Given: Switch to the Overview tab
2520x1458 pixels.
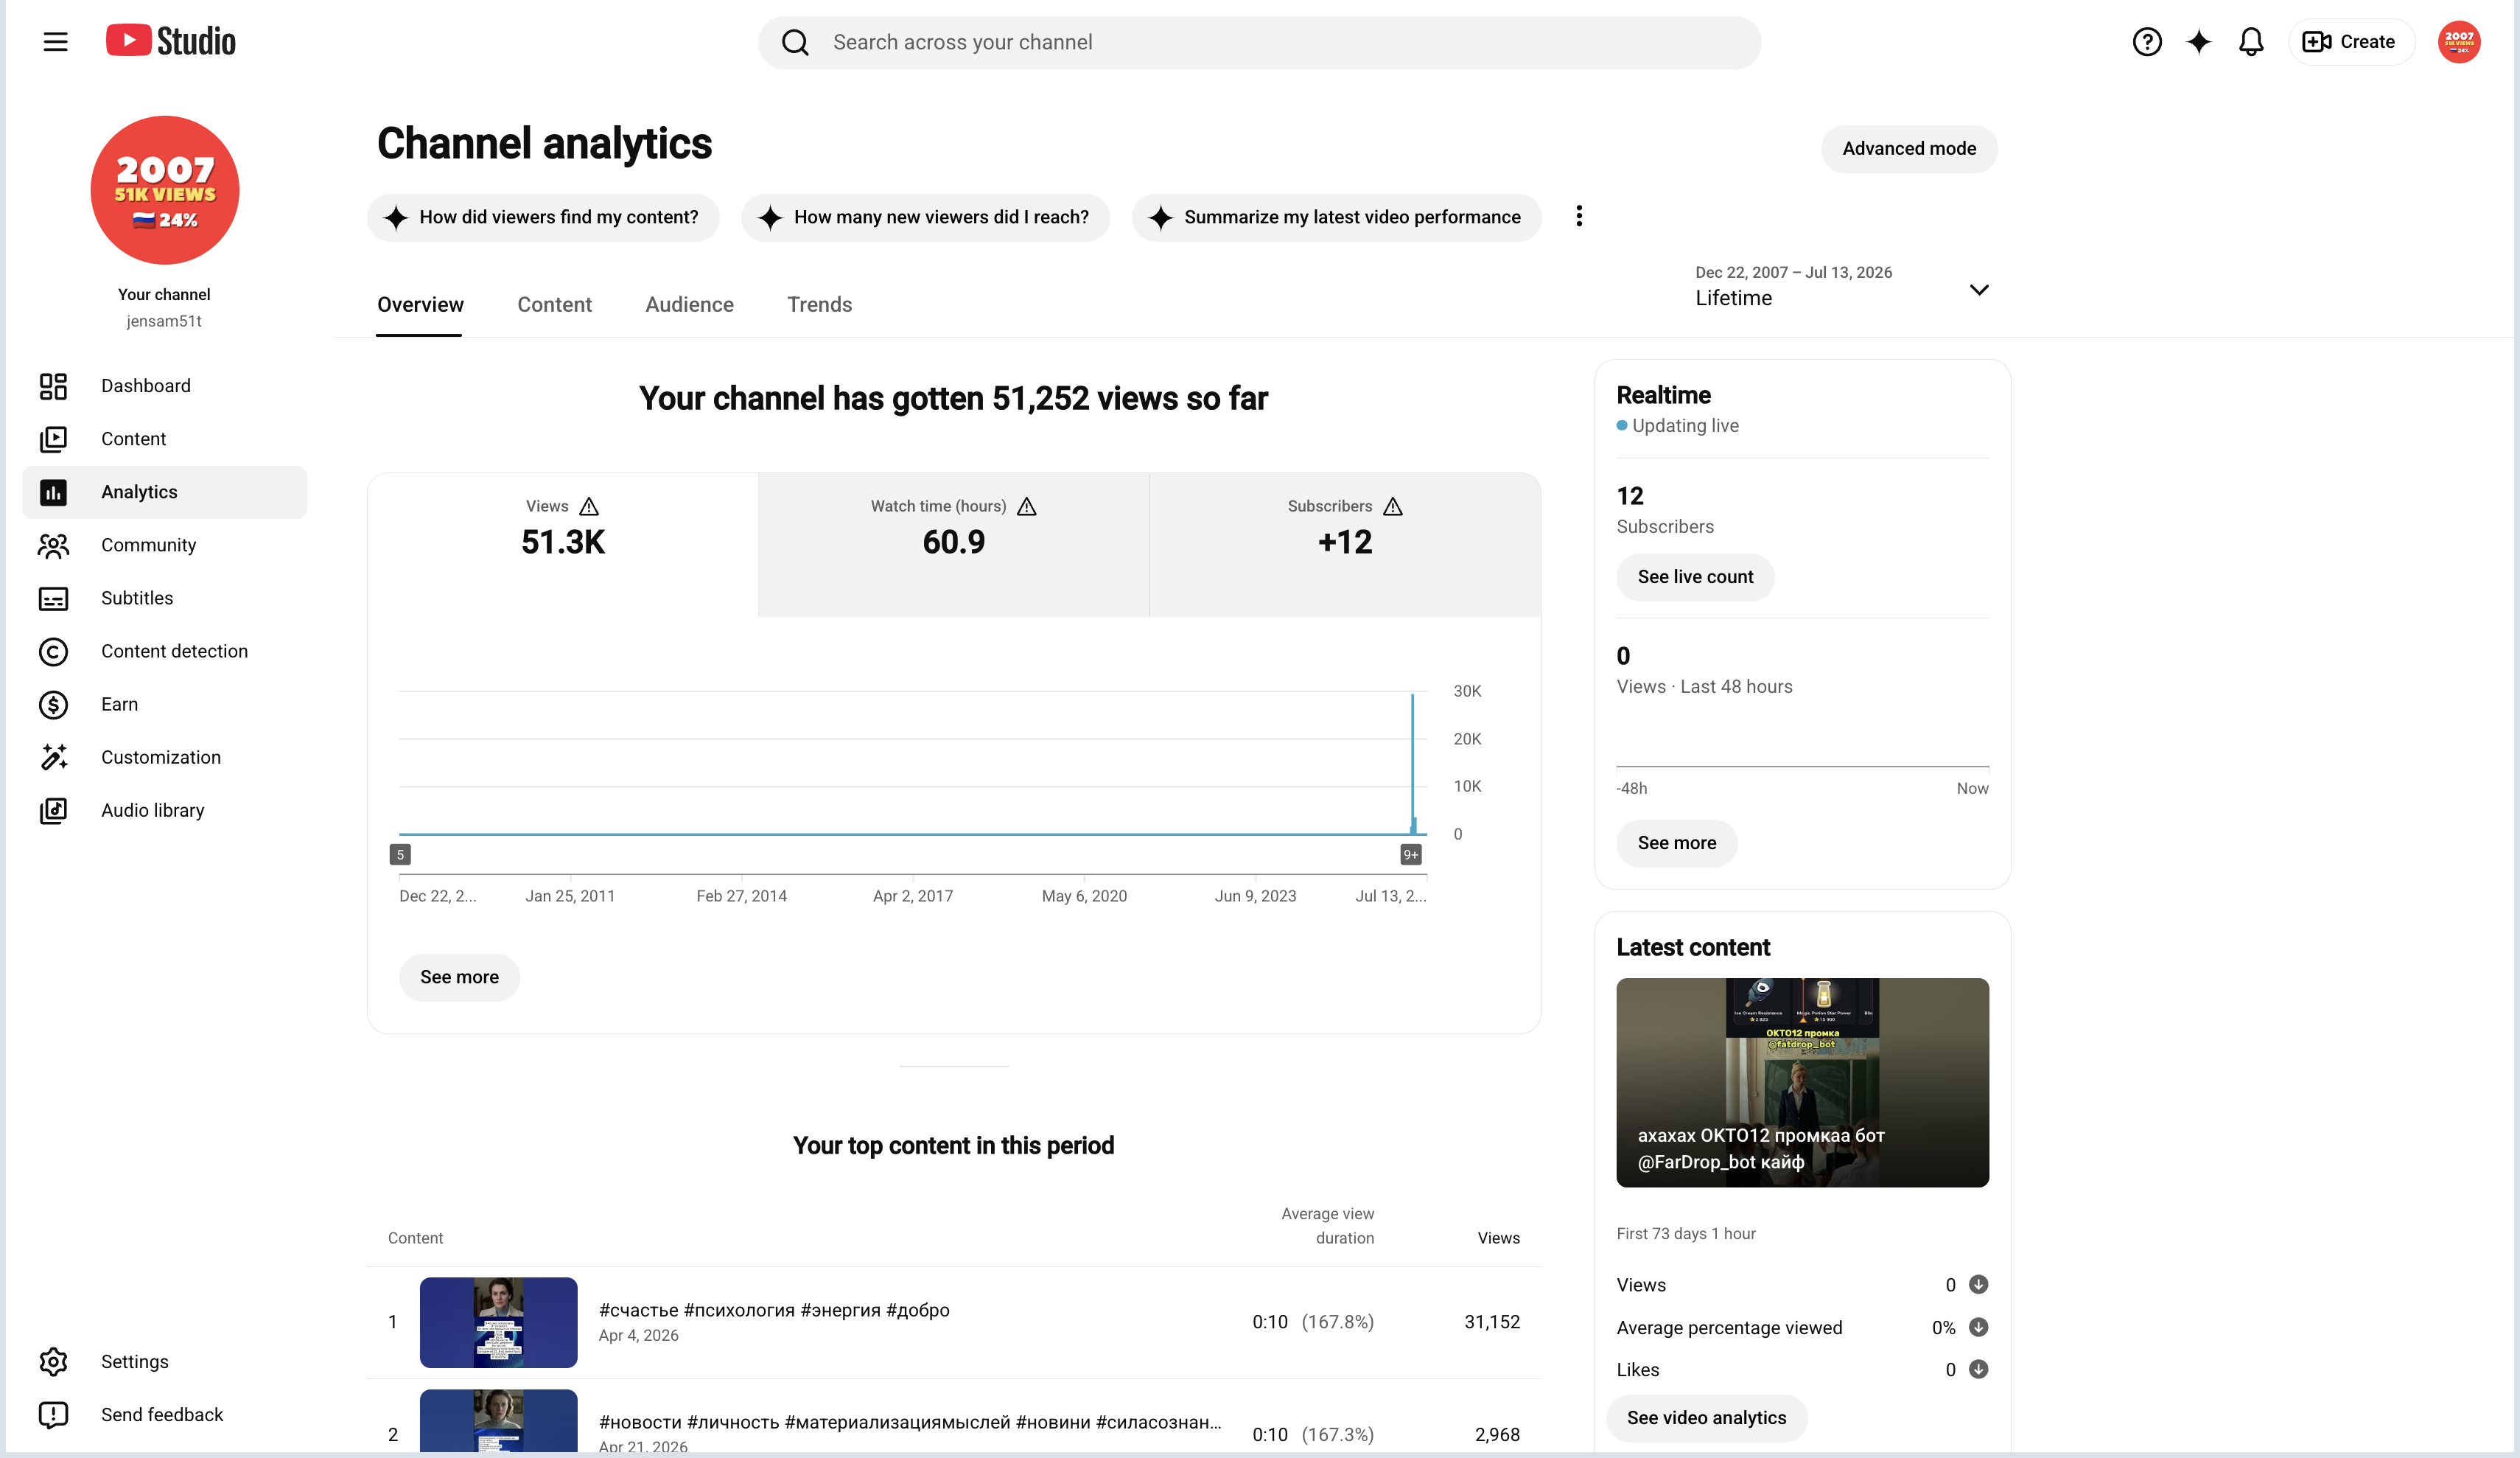Looking at the screenshot, I should tap(420, 304).
